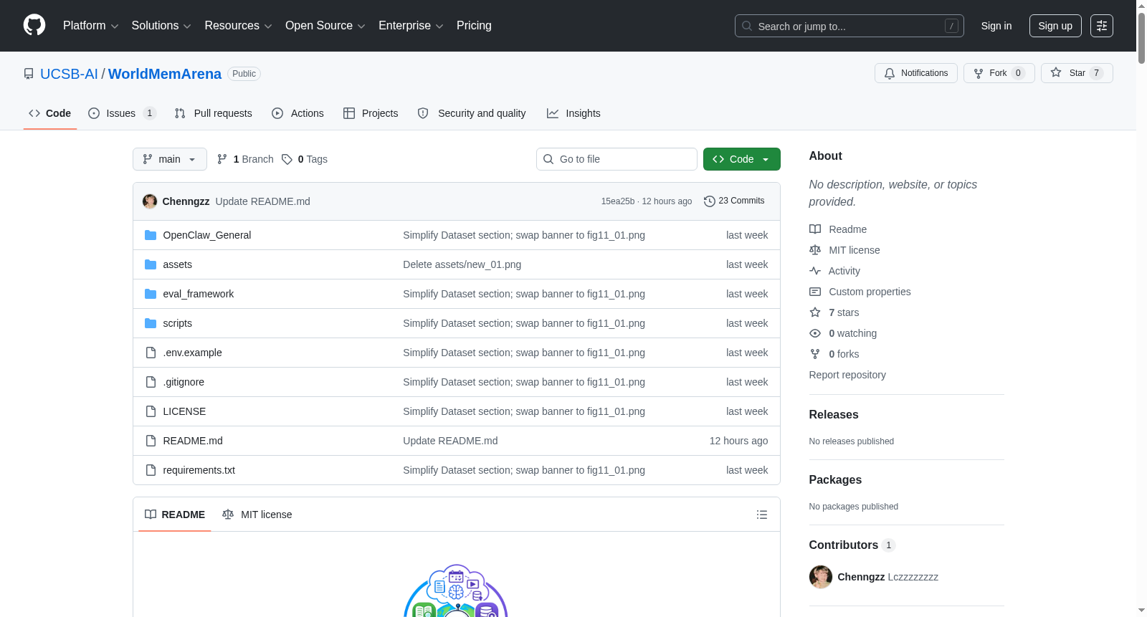The image size is (1147, 617).
Task: Open the UCSB-AI organization link
Action: pyautogui.click(x=69, y=74)
